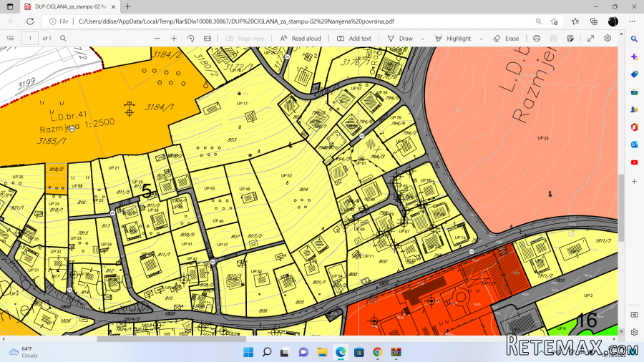Refresh the page
Viewport: 644px width, 362px height.
pos(30,21)
